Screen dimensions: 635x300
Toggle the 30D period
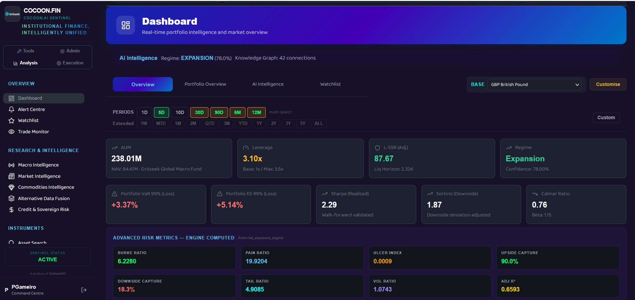(x=200, y=112)
